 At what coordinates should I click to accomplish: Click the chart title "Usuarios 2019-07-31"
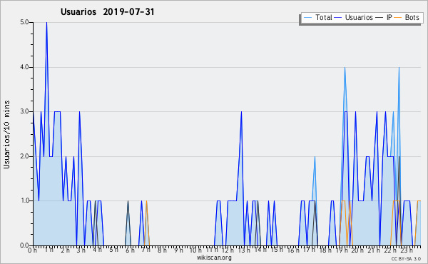click(107, 12)
